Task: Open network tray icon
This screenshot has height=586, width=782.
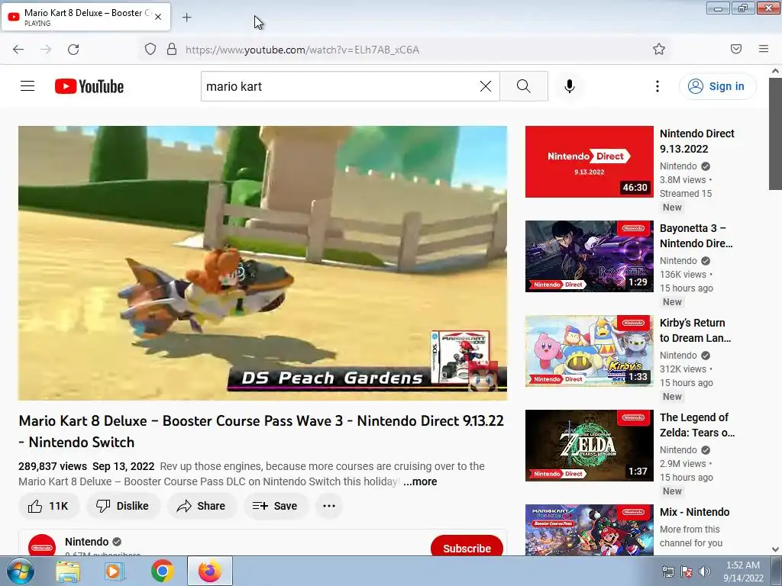Action: [x=667, y=571]
